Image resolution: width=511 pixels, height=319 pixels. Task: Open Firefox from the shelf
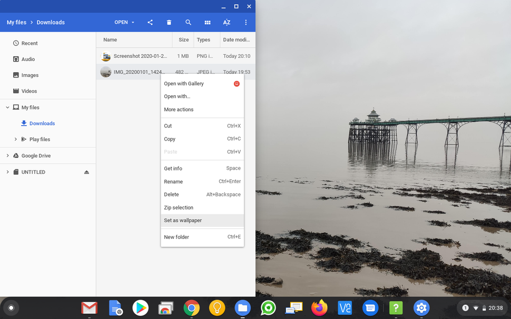pyautogui.click(x=319, y=307)
